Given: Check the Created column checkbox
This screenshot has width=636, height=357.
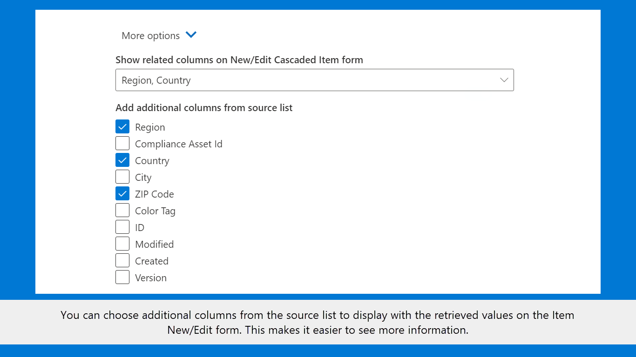Looking at the screenshot, I should point(122,260).
